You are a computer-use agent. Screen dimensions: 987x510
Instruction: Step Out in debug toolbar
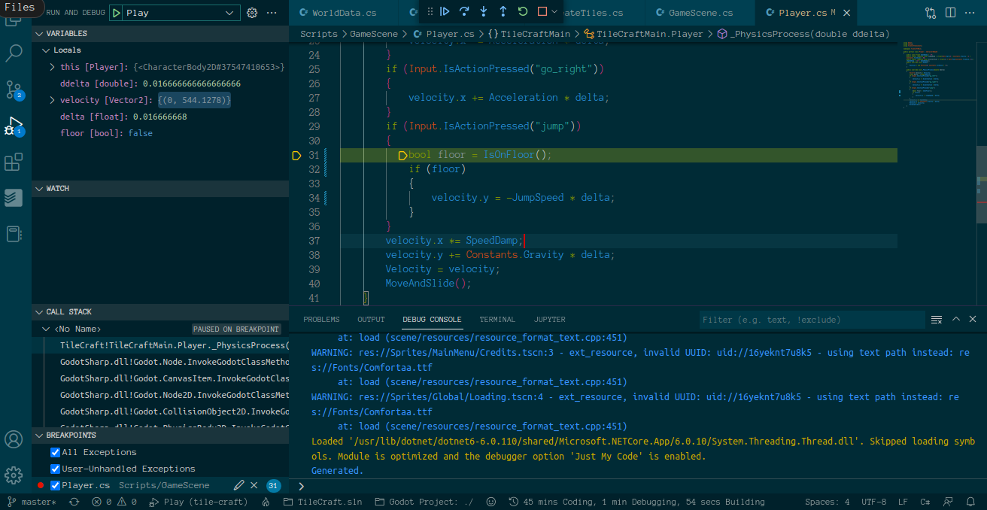pyautogui.click(x=503, y=11)
